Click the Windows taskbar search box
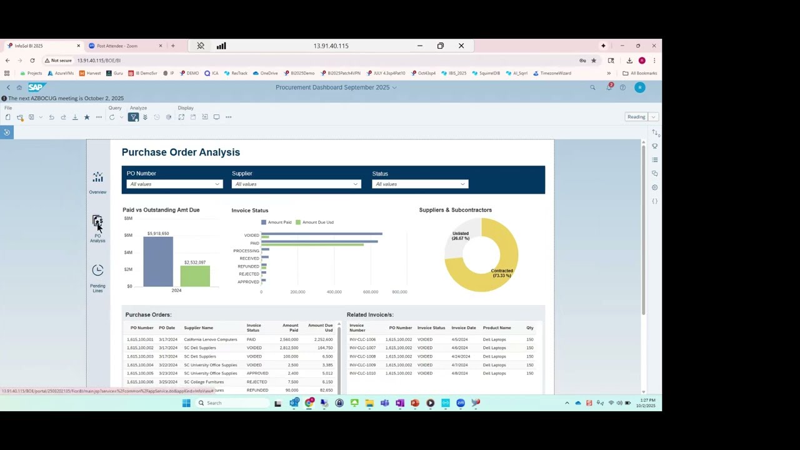 (x=232, y=403)
